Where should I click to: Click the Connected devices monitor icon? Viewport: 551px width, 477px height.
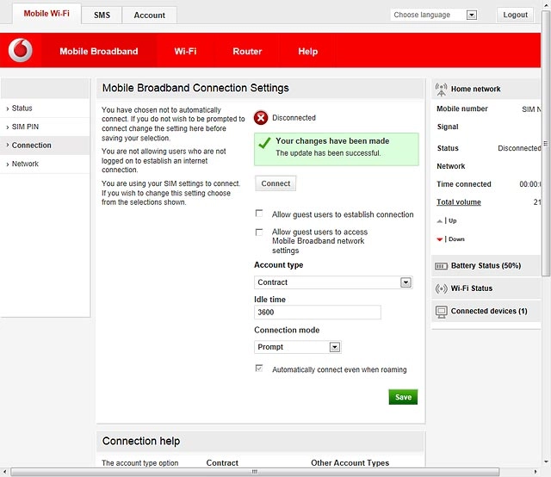pyautogui.click(x=441, y=312)
